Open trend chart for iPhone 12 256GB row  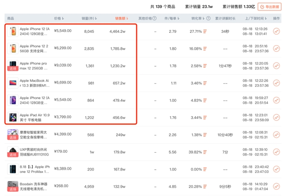click(276, 48)
